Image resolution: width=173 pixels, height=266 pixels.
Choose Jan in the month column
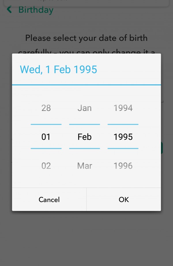pos(84,108)
